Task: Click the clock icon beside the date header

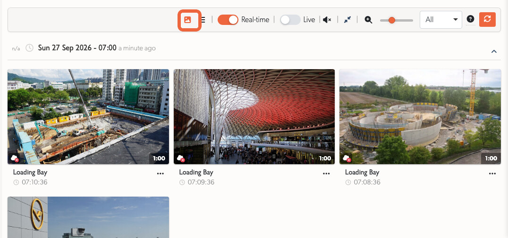Action: point(29,48)
